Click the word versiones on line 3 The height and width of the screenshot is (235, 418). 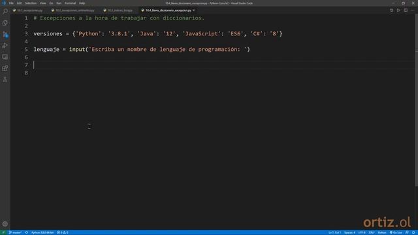click(x=48, y=33)
